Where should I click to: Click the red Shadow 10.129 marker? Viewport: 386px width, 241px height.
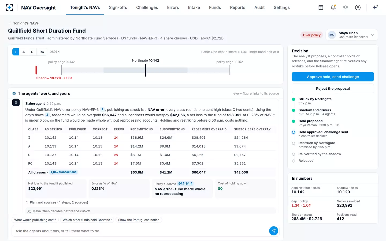pos(36,70)
